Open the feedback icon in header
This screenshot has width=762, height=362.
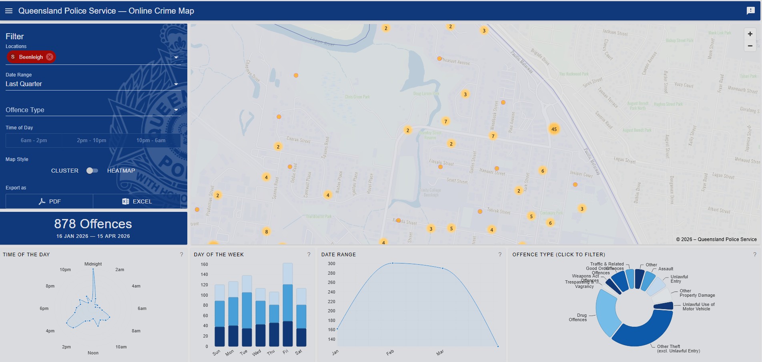point(751,11)
